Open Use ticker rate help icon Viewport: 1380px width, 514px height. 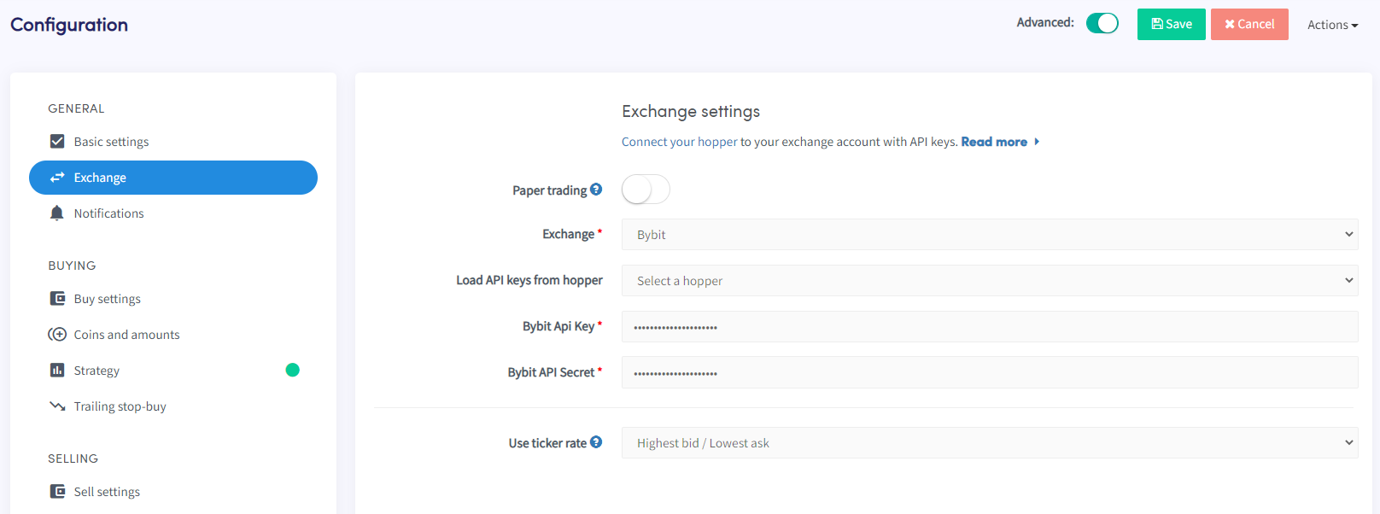point(596,442)
